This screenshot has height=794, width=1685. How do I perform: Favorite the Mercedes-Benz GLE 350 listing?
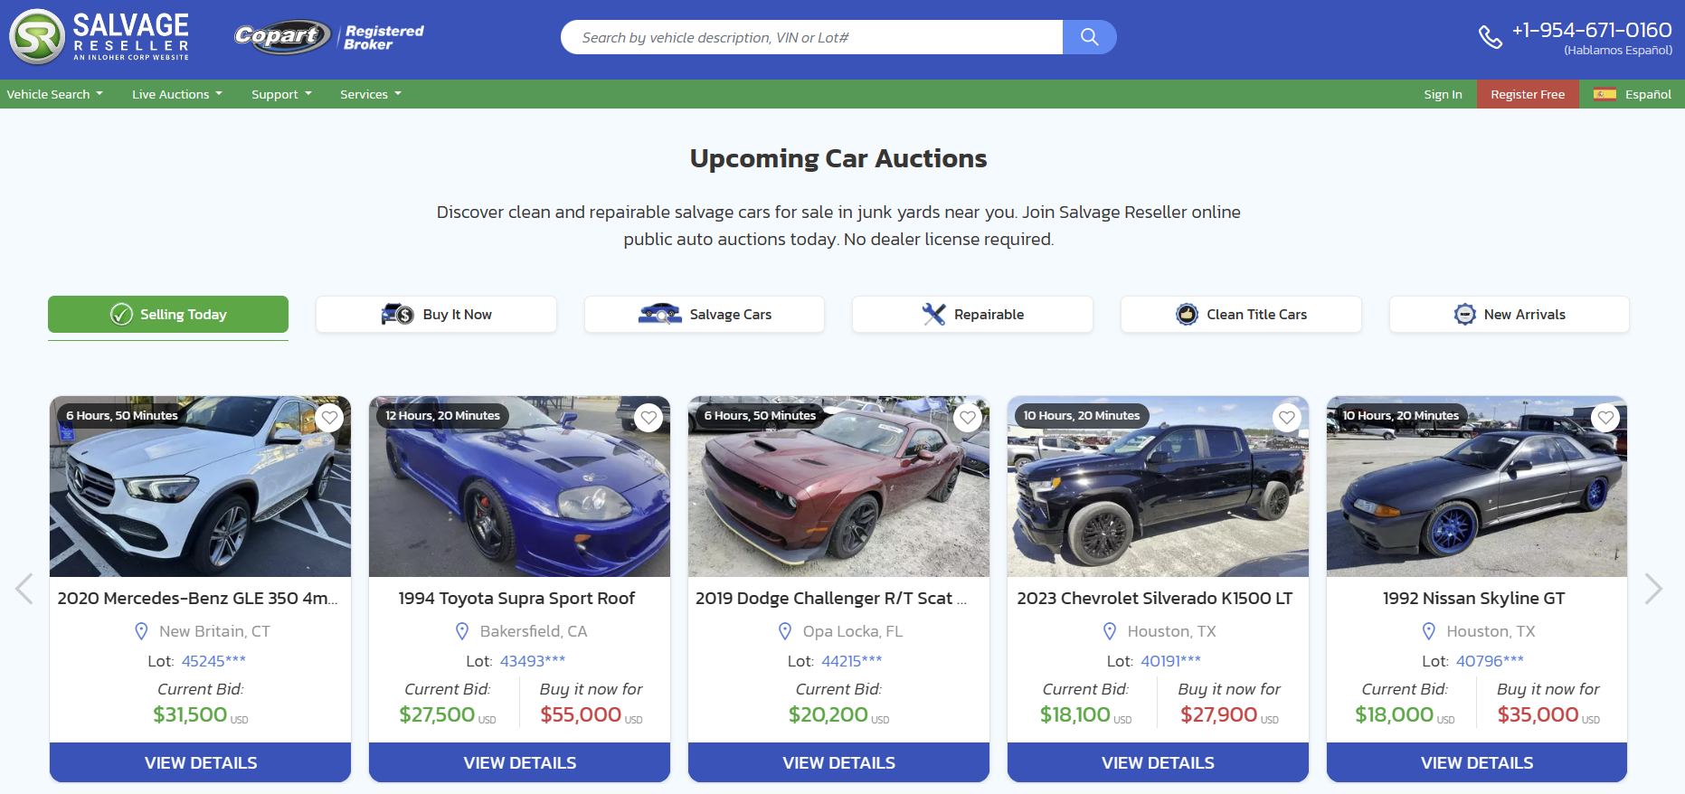point(329,418)
